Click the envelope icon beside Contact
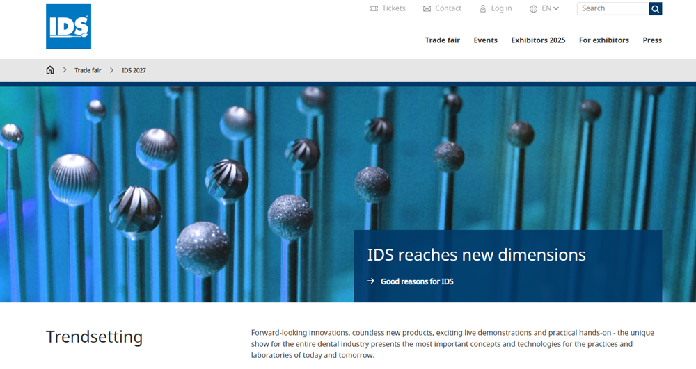The image size is (696, 369). [x=427, y=8]
